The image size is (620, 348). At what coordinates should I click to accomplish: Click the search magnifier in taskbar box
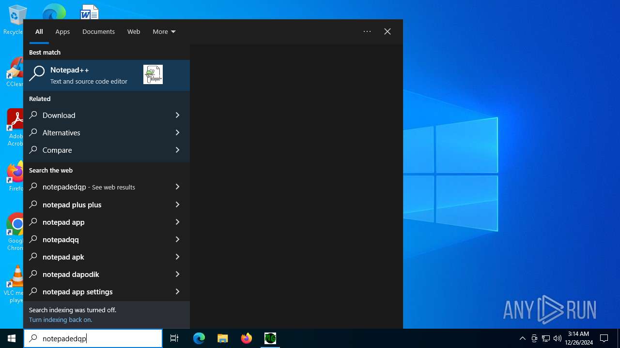33,338
